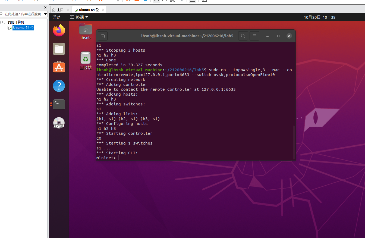This screenshot has height=238, width=365.
Task: Close the 主页 tab
Action: coord(68,10)
